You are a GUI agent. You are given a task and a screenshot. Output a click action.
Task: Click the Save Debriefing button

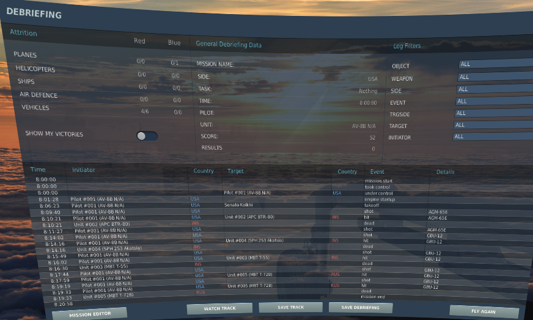click(360, 307)
